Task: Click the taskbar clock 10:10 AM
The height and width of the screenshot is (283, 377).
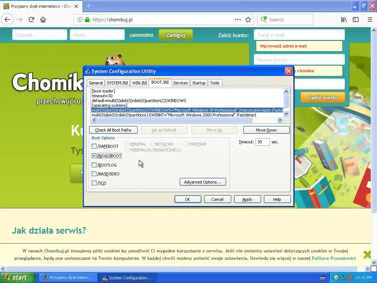Action: point(363,277)
